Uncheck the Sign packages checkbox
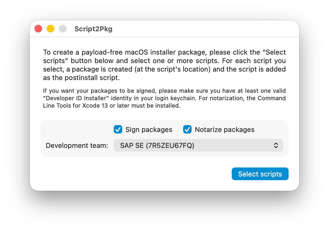 118,130
